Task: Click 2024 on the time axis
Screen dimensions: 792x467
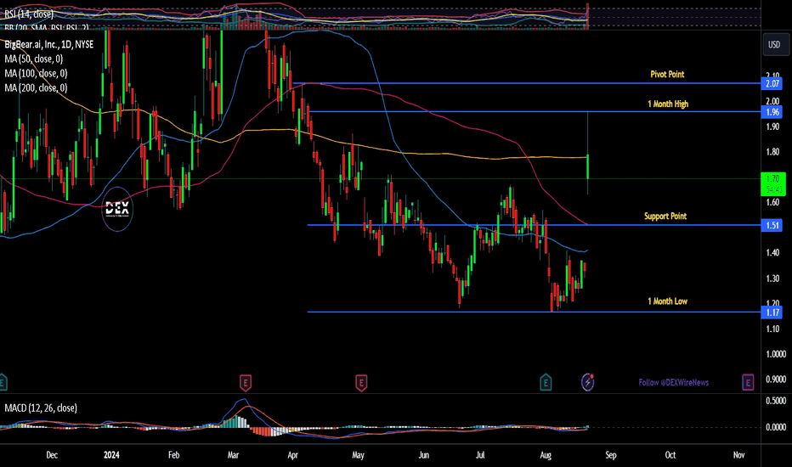Action: (x=111, y=455)
